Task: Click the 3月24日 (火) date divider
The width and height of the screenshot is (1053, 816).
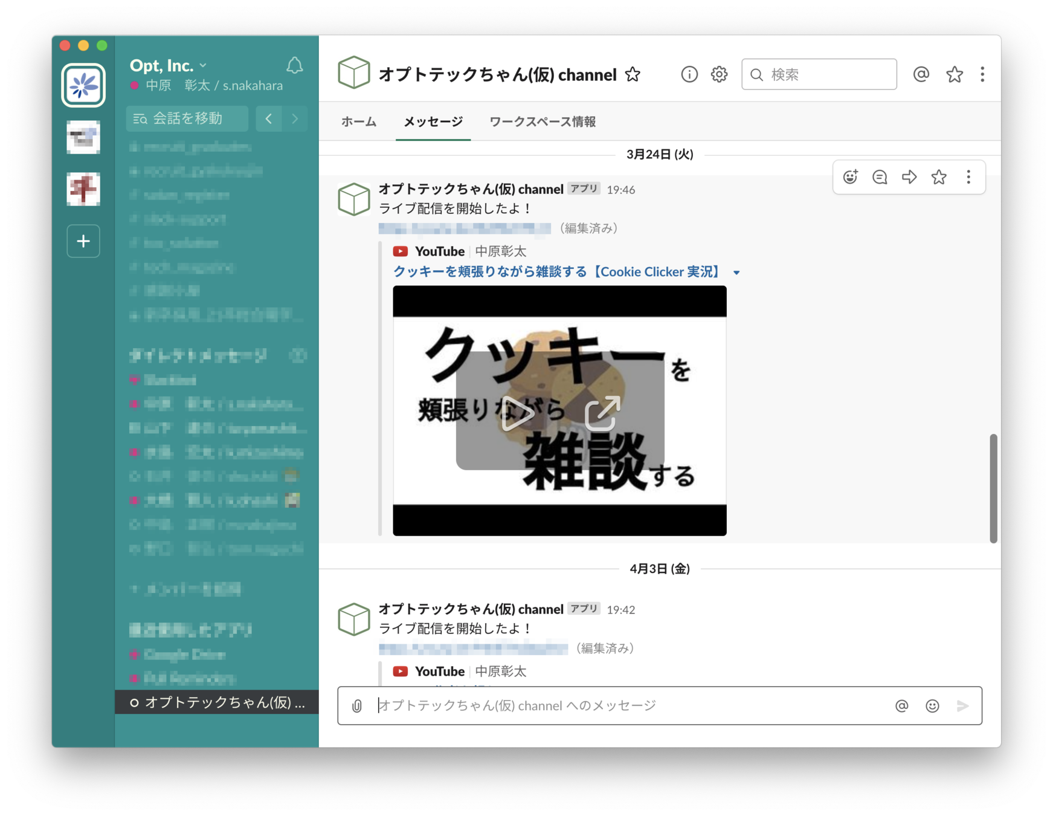Action: click(660, 154)
